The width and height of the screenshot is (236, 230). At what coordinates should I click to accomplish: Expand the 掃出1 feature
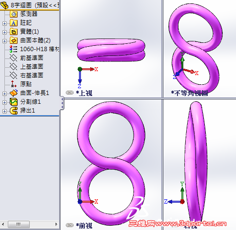pyautogui.click(x=4, y=111)
